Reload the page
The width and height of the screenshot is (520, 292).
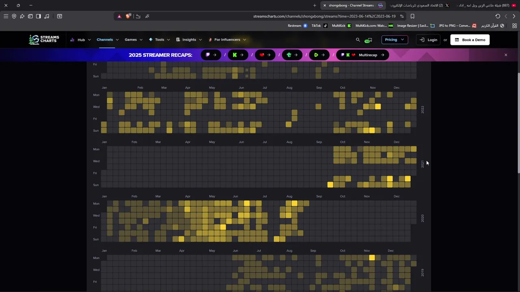pos(498,16)
